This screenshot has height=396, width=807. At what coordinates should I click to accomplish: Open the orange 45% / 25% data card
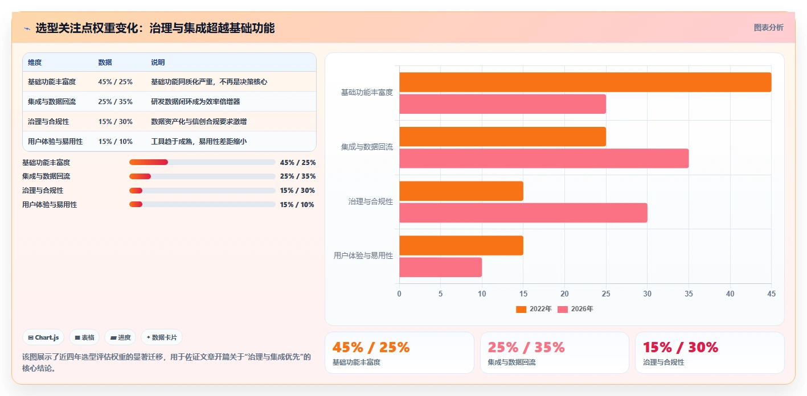click(x=399, y=353)
